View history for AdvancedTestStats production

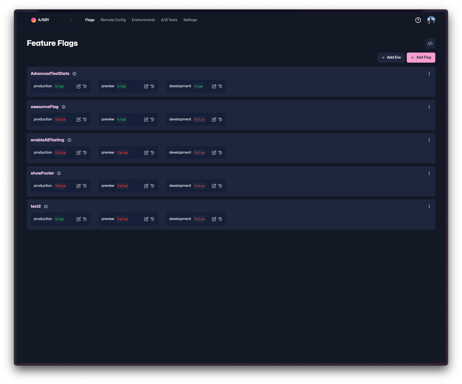(x=85, y=86)
